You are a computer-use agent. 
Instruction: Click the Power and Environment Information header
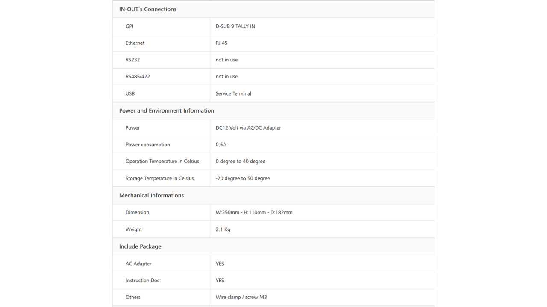[x=166, y=110]
